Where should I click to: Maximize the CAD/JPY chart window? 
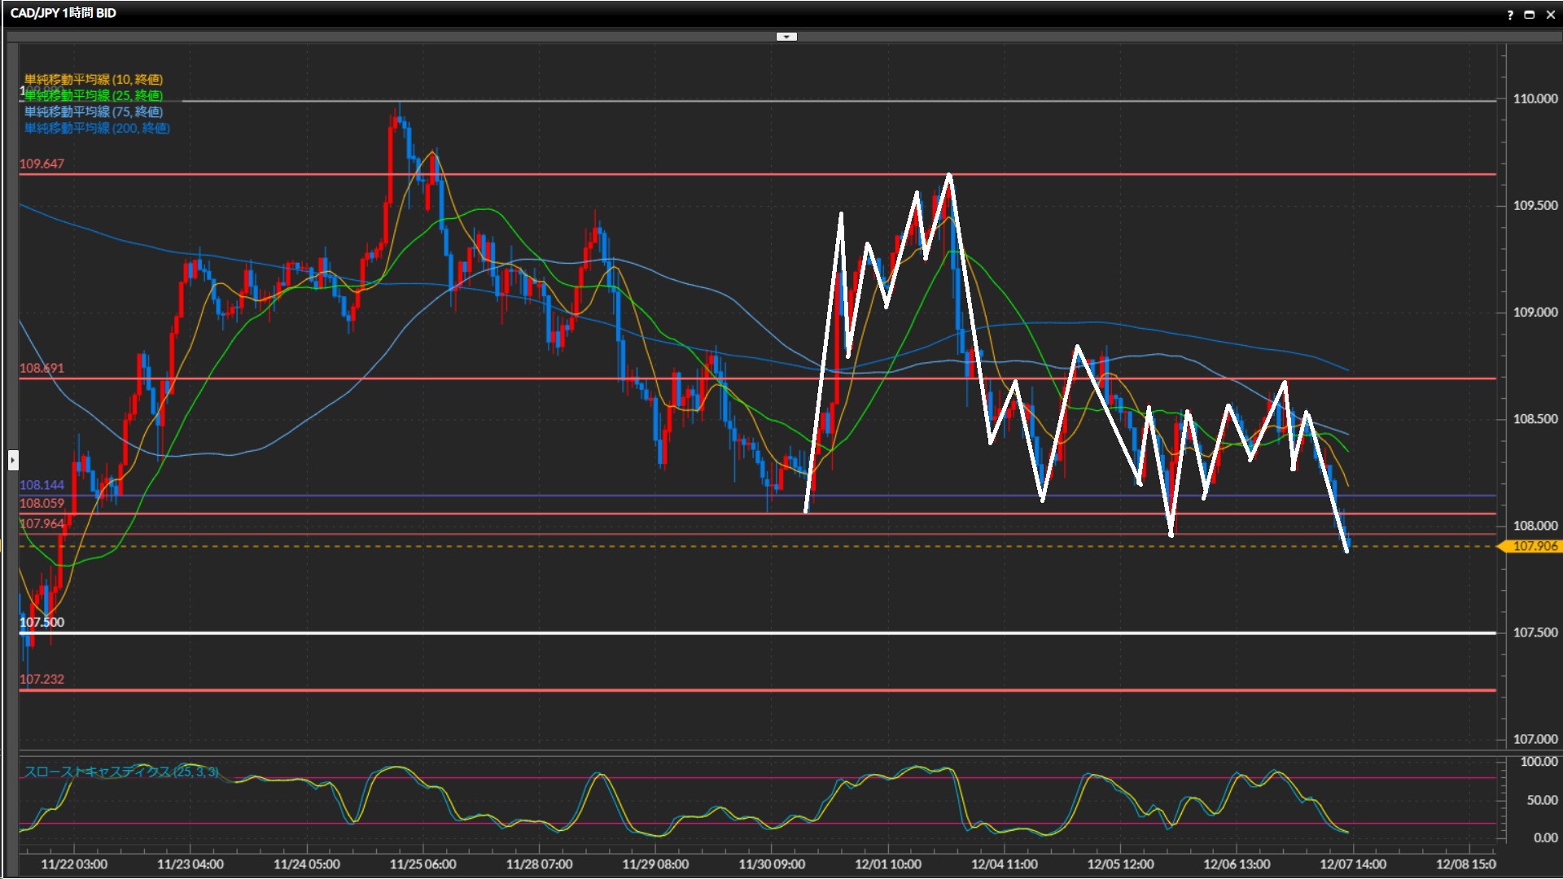coord(1530,15)
